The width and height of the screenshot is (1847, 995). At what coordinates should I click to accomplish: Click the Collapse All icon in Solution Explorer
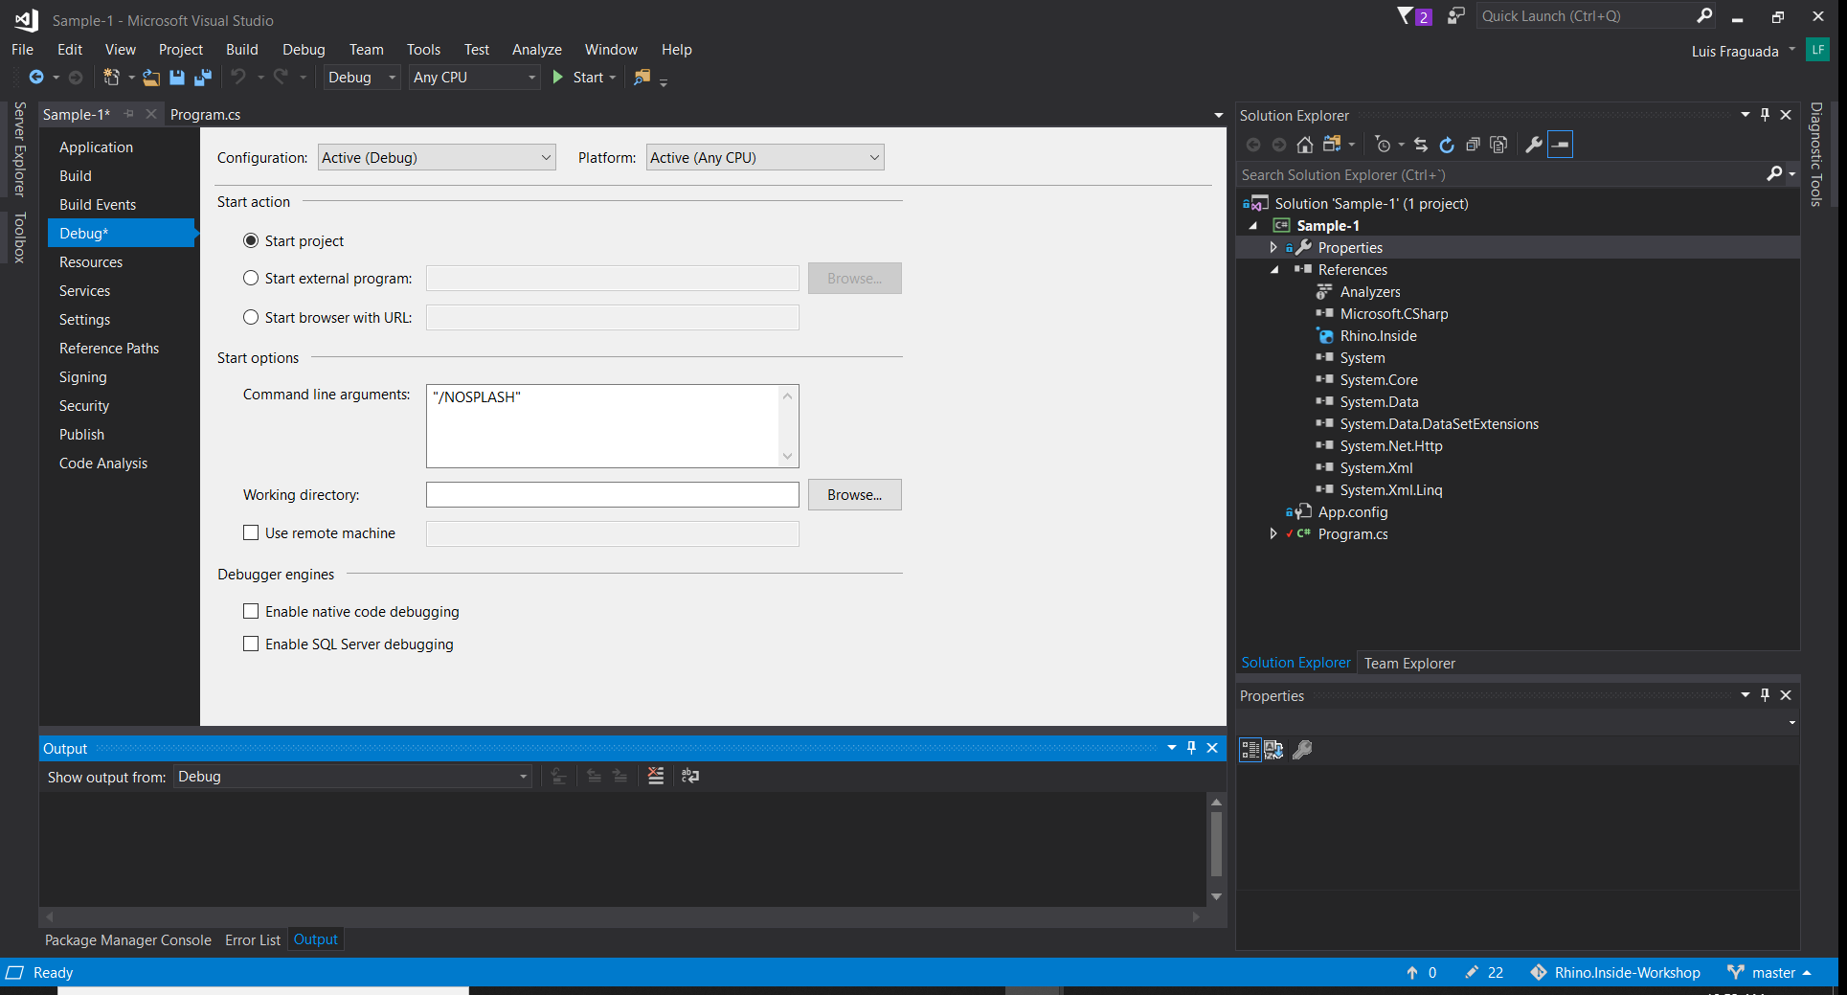click(x=1473, y=145)
